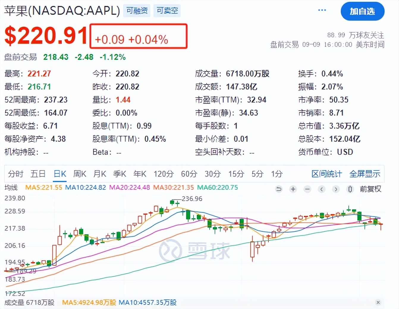Click the 可融资 tag
The height and width of the screenshot is (309, 399).
pyautogui.click(x=137, y=11)
